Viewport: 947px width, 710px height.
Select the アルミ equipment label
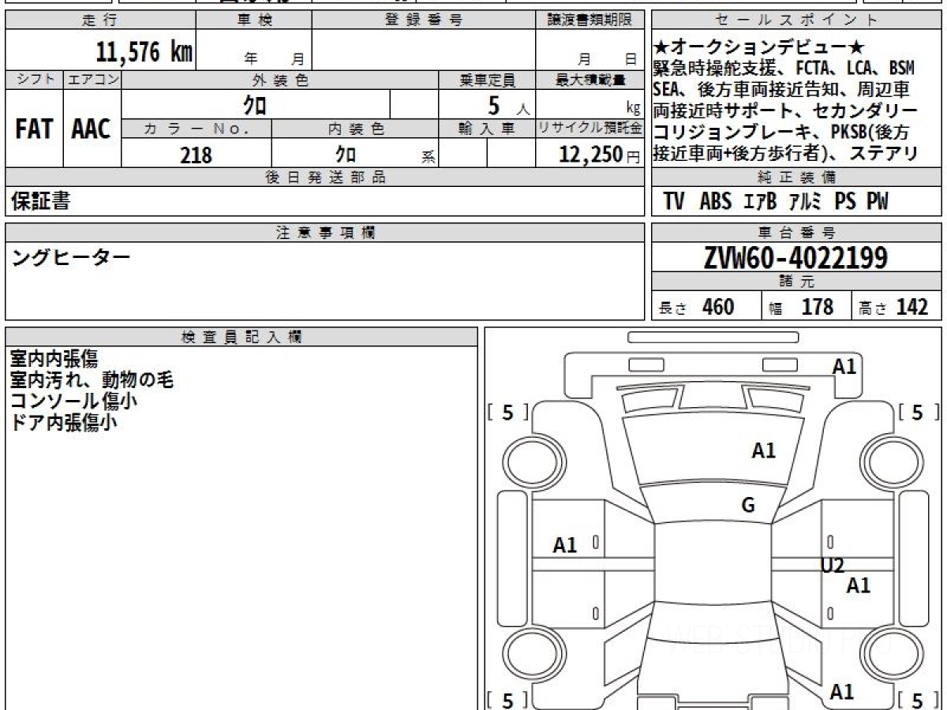[805, 202]
